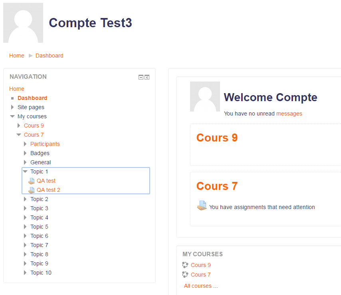Open Cours 9 link in navigation tree
The image size is (341, 295).
point(34,126)
